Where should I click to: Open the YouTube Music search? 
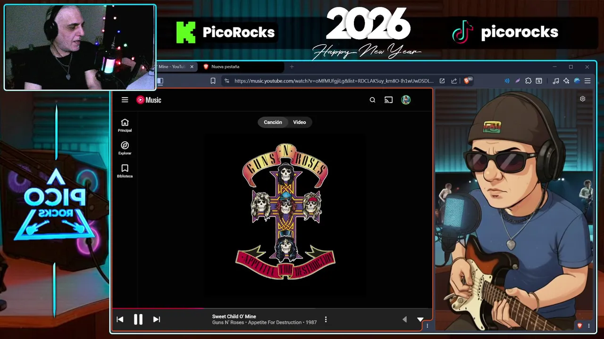pyautogui.click(x=372, y=100)
